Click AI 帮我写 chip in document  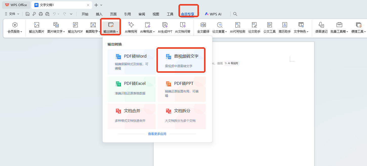[x=231, y=63]
